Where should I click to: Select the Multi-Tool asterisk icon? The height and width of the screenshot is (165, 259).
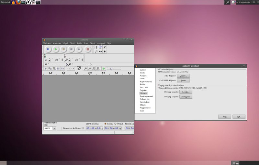pos(105,51)
